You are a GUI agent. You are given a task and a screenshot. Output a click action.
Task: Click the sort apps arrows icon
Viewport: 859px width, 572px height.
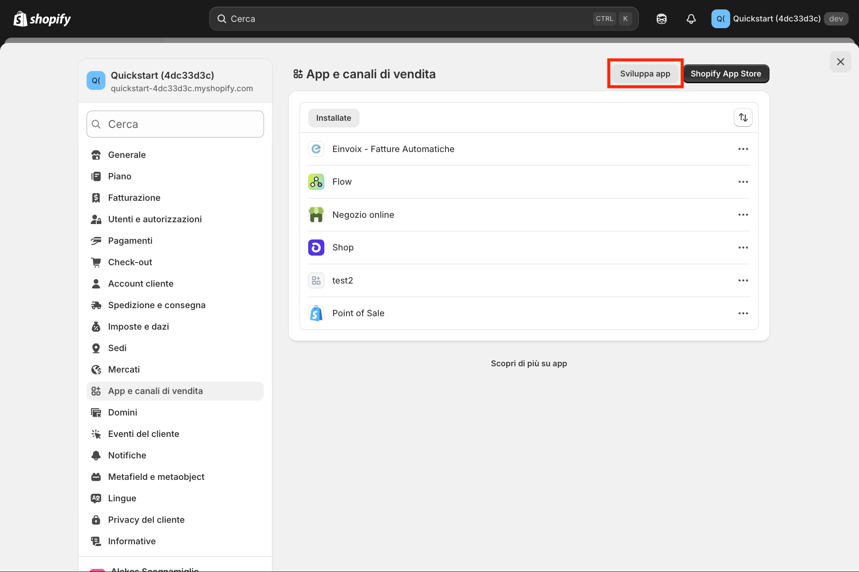coord(743,118)
